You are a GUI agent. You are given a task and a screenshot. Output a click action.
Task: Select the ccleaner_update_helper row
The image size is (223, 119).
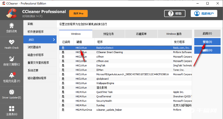(x=125, y=110)
